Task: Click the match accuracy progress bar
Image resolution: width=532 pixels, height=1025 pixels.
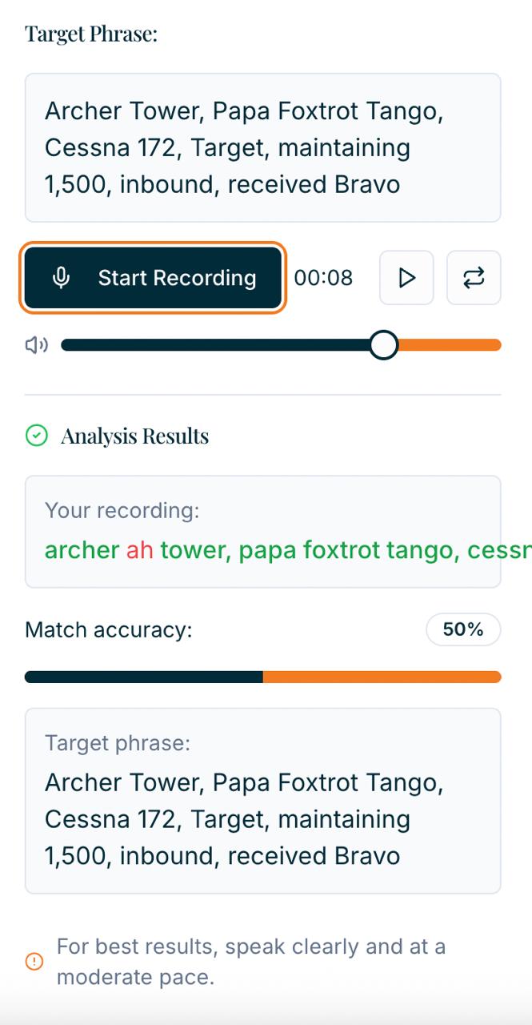Action: (264, 677)
